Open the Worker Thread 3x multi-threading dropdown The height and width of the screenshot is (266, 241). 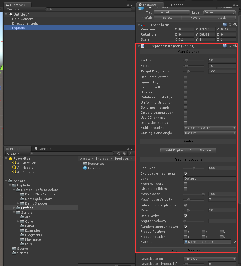coord(210,128)
